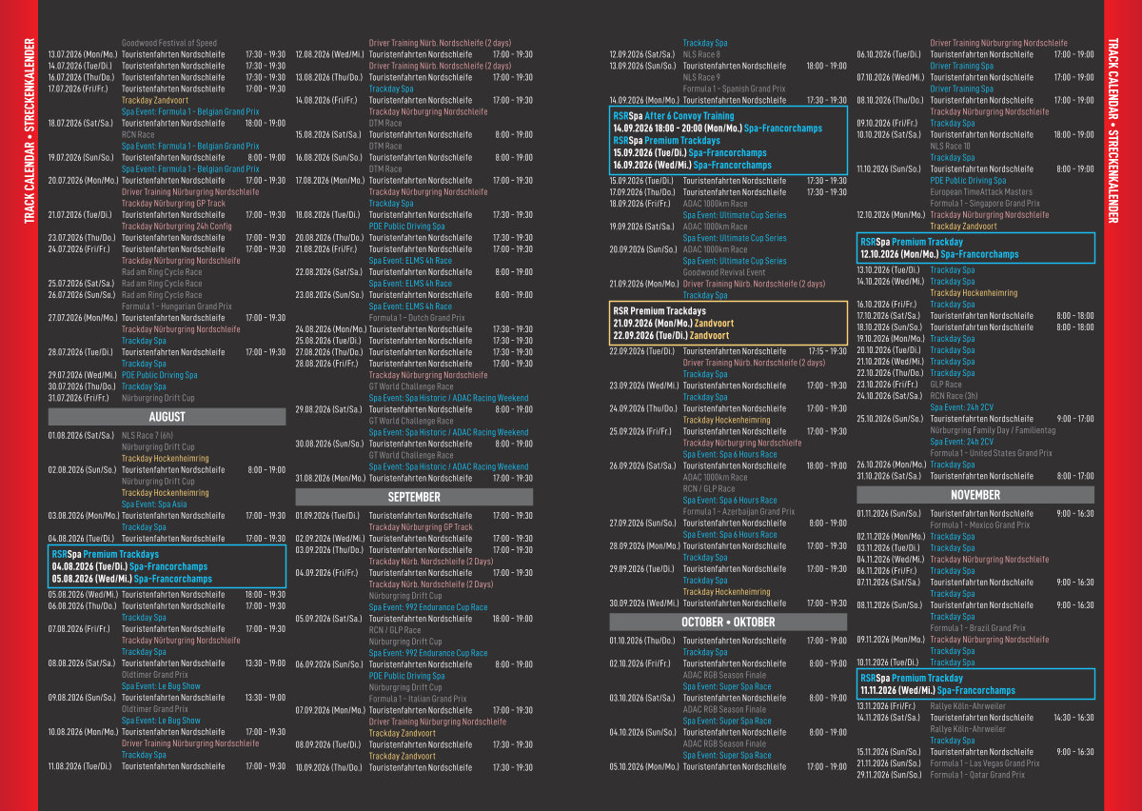Image resolution: width=1142 pixels, height=811 pixels.
Task: Select Formula 1 – Dutch Grand Prix entry
Action: pyautogui.click(x=417, y=318)
